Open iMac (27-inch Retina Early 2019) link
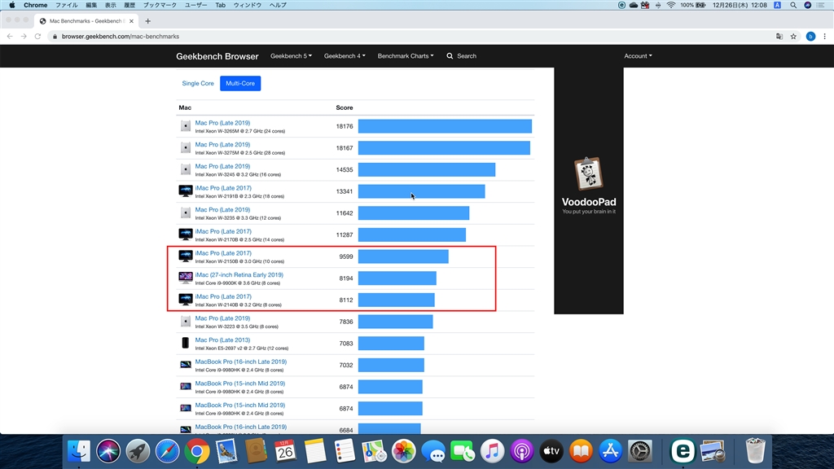The image size is (834, 469). pyautogui.click(x=239, y=275)
